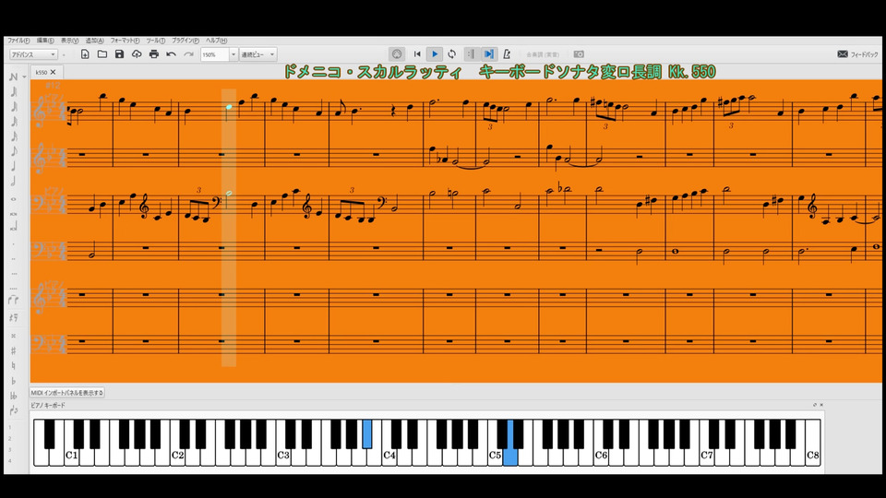Screen dimensions: 886x498
Task: Select the double whole note duration
Action: coord(14,214)
